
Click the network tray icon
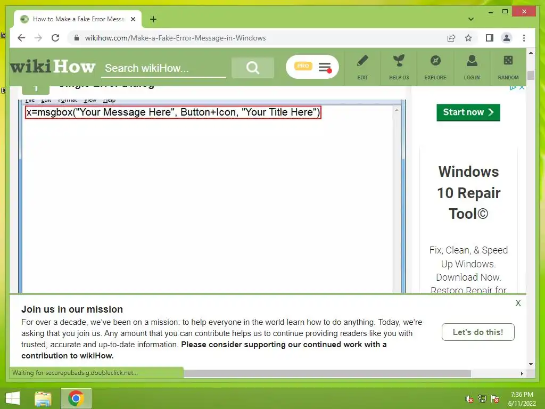(x=482, y=399)
